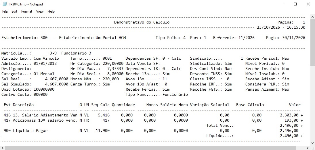The width and height of the screenshot is (315, 150).
Task: Open the Help menu
Action: pyautogui.click(x=51, y=11)
